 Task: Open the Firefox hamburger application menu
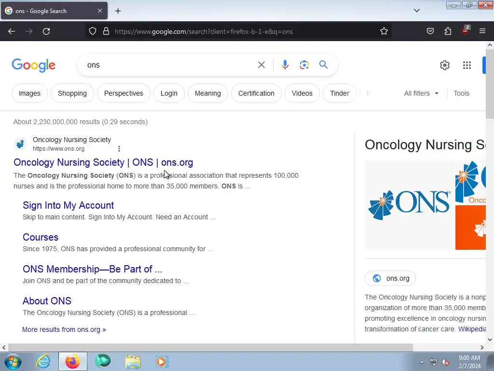pos(482,31)
